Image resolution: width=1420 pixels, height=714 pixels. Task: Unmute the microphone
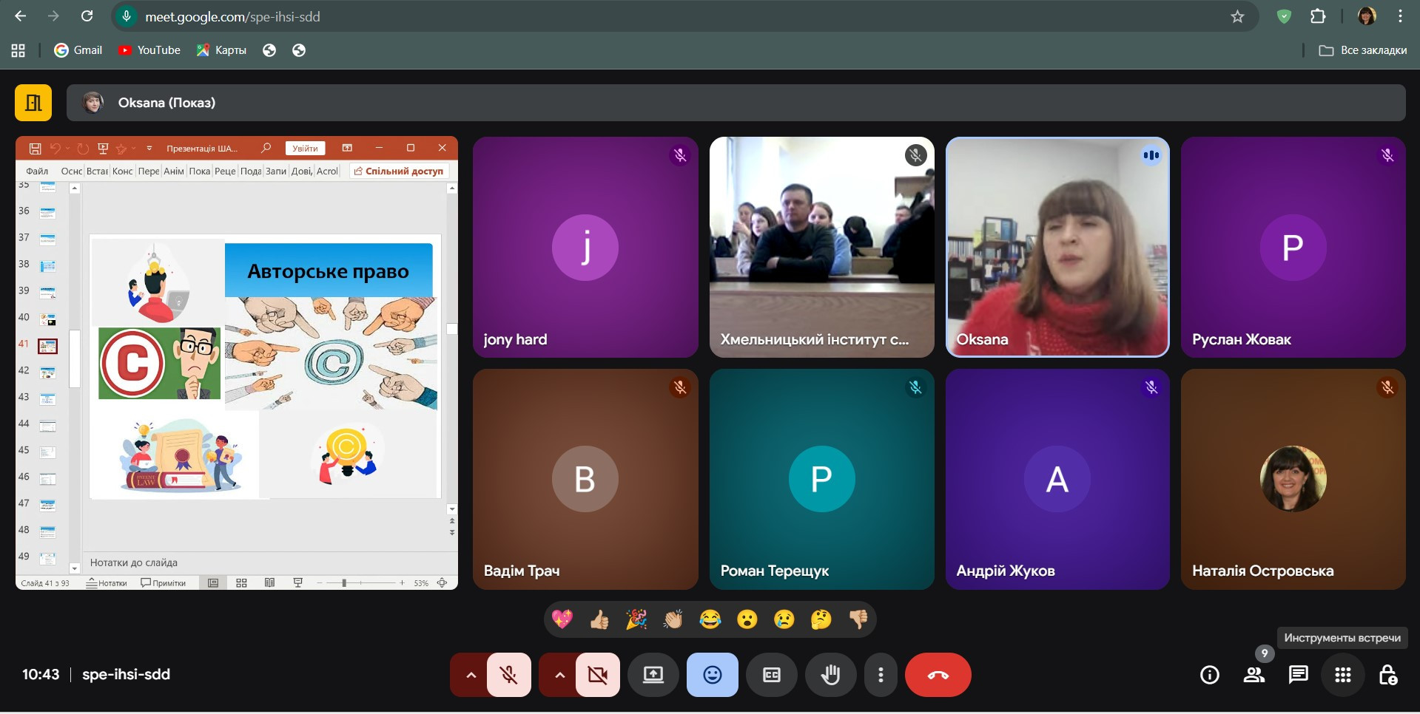(x=508, y=675)
